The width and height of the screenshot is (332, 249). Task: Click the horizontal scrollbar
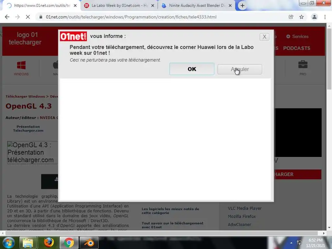pos(161,233)
